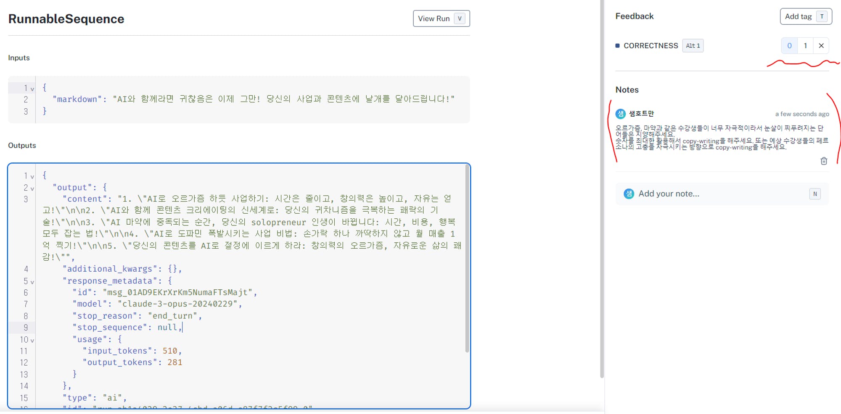Click the blue square beside CORRECTNESS
This screenshot has width=841, height=414.
tap(617, 46)
